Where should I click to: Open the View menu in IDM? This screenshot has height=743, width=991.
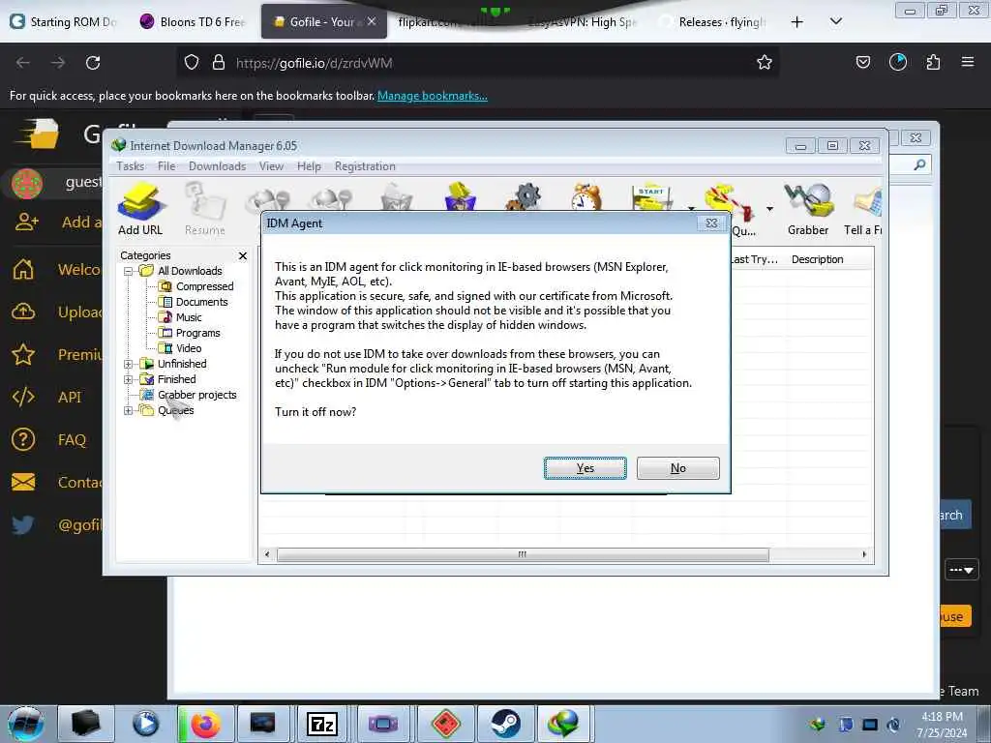(x=271, y=166)
